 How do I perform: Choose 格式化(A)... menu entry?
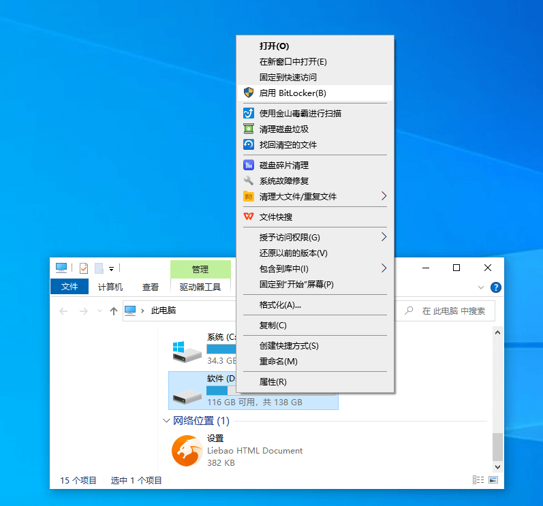point(315,305)
